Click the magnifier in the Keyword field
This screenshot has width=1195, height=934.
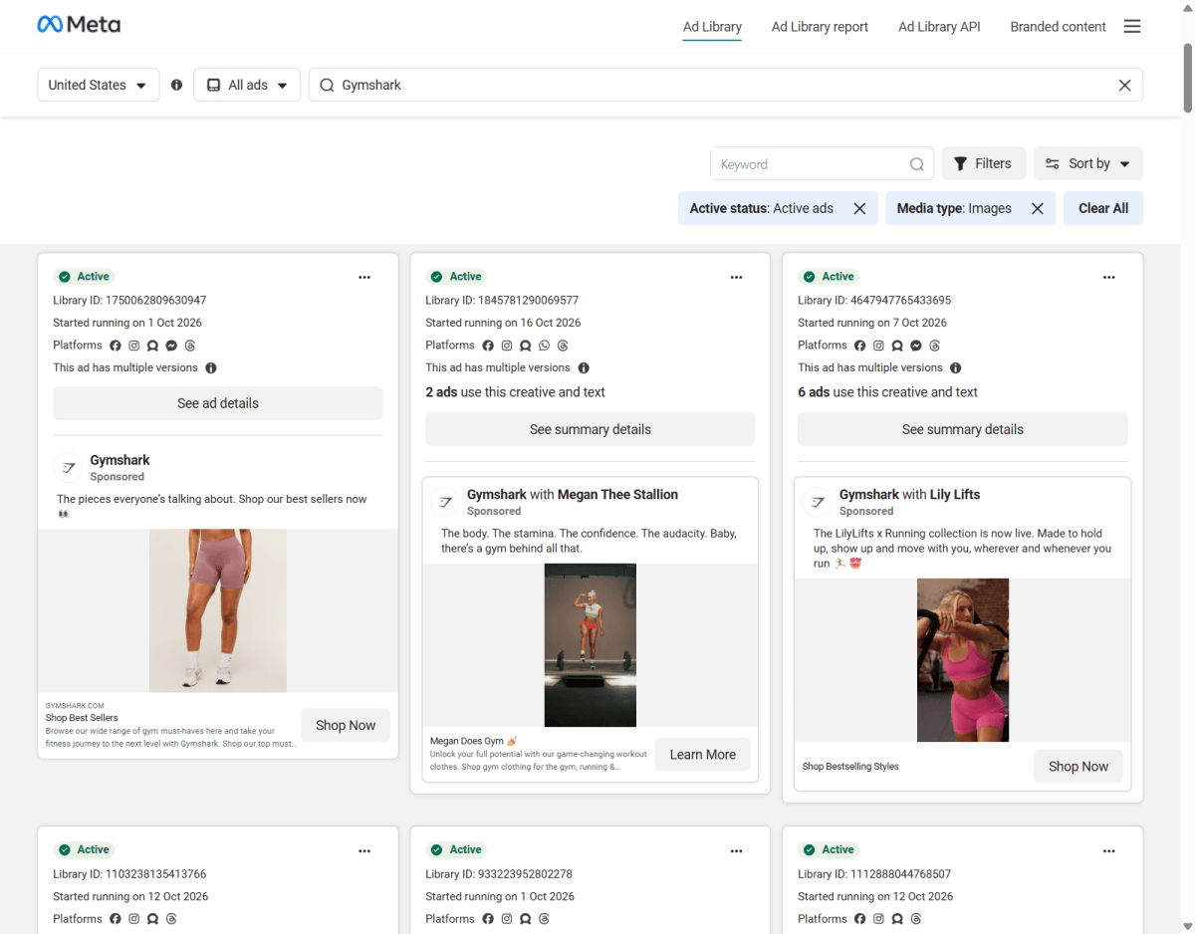[x=916, y=164]
